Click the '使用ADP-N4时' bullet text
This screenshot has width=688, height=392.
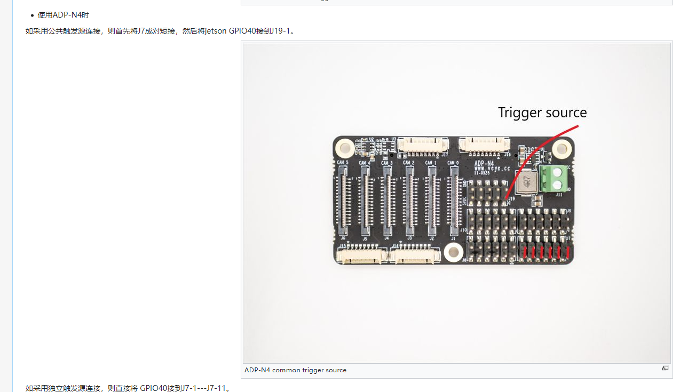63,15
